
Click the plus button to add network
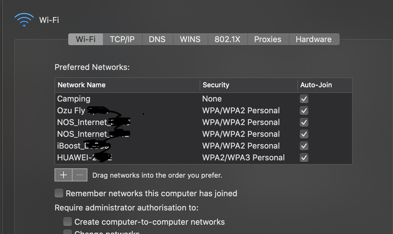pos(64,175)
